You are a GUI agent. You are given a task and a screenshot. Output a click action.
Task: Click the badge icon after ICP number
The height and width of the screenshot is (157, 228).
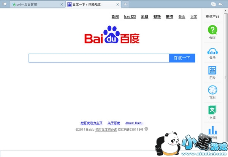point(146,129)
